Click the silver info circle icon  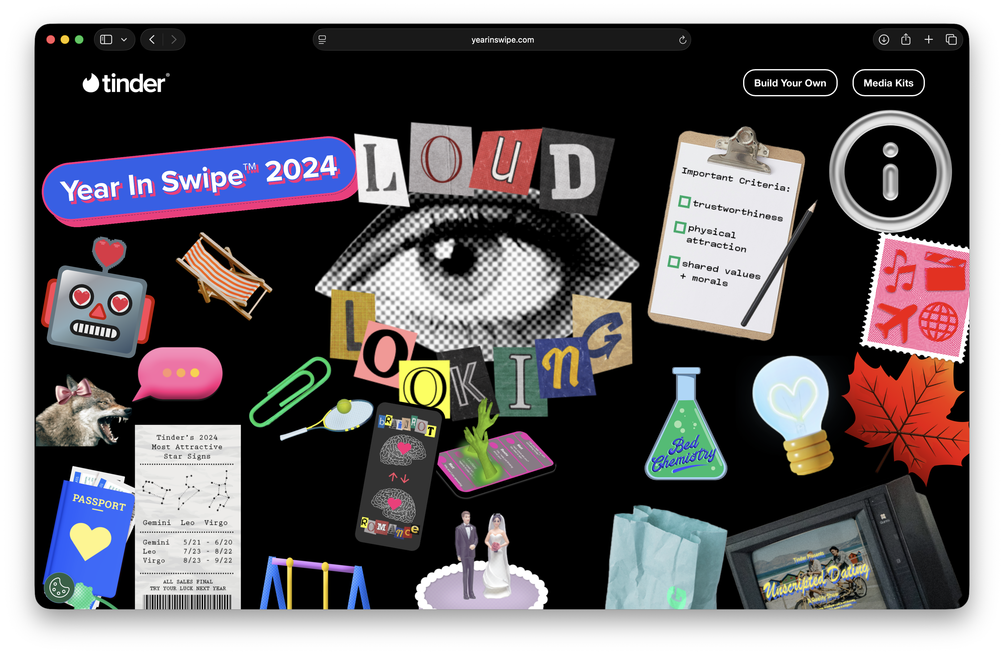[x=890, y=171]
